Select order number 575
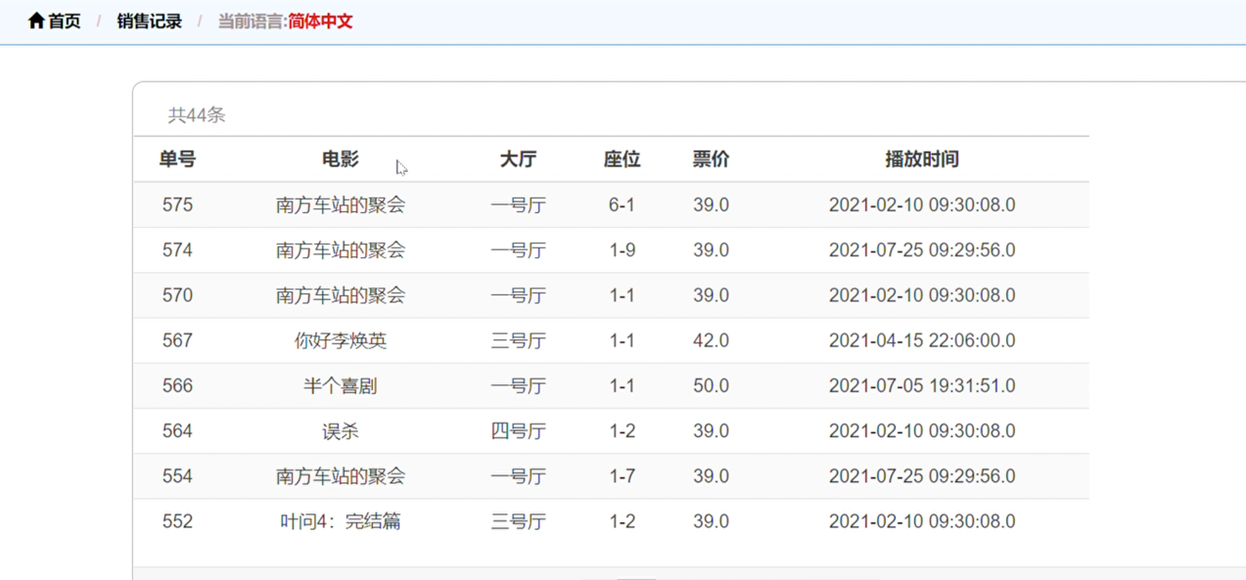The width and height of the screenshot is (1246, 580). 177,205
